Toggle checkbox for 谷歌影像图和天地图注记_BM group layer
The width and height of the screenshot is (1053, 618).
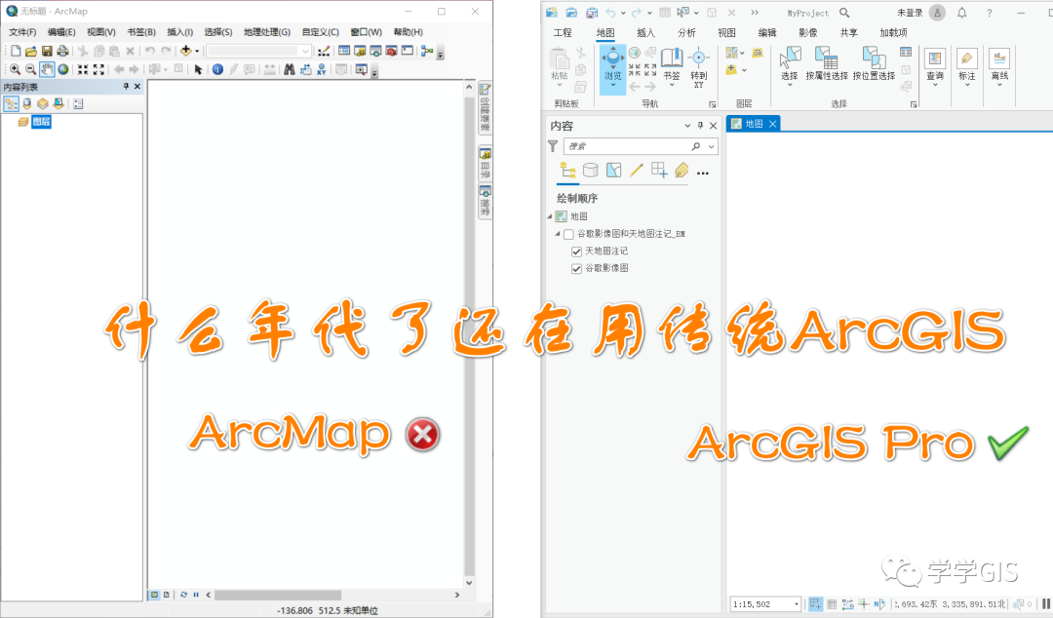[x=568, y=234]
